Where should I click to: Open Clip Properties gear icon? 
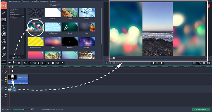pyautogui.click(x=53, y=63)
